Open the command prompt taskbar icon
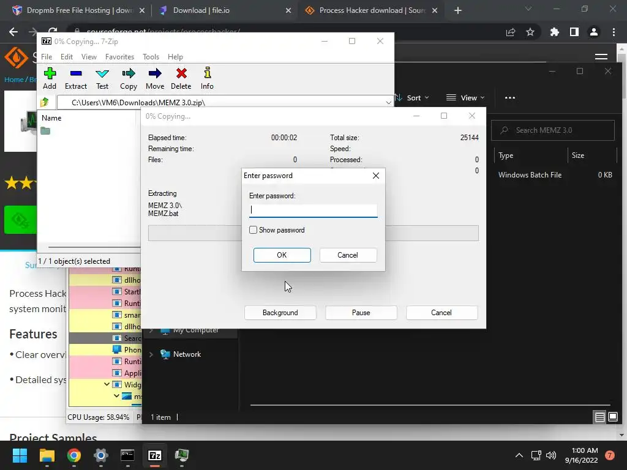This screenshot has width=627, height=470. point(127,455)
